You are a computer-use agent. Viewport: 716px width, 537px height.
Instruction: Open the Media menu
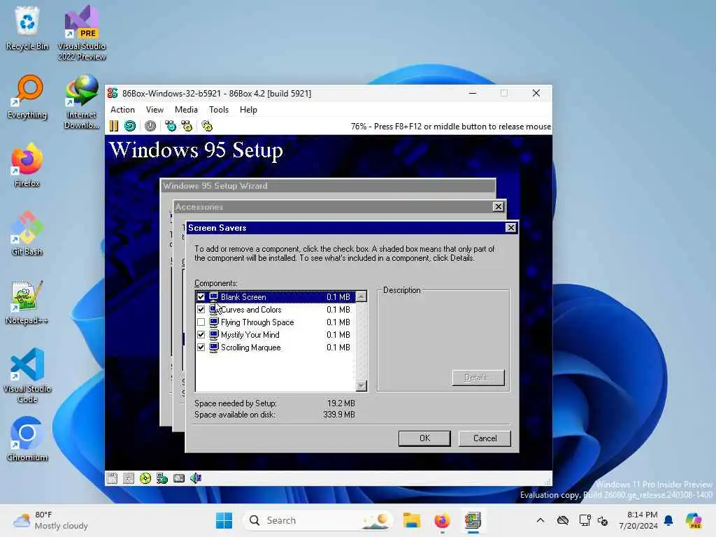coord(186,110)
